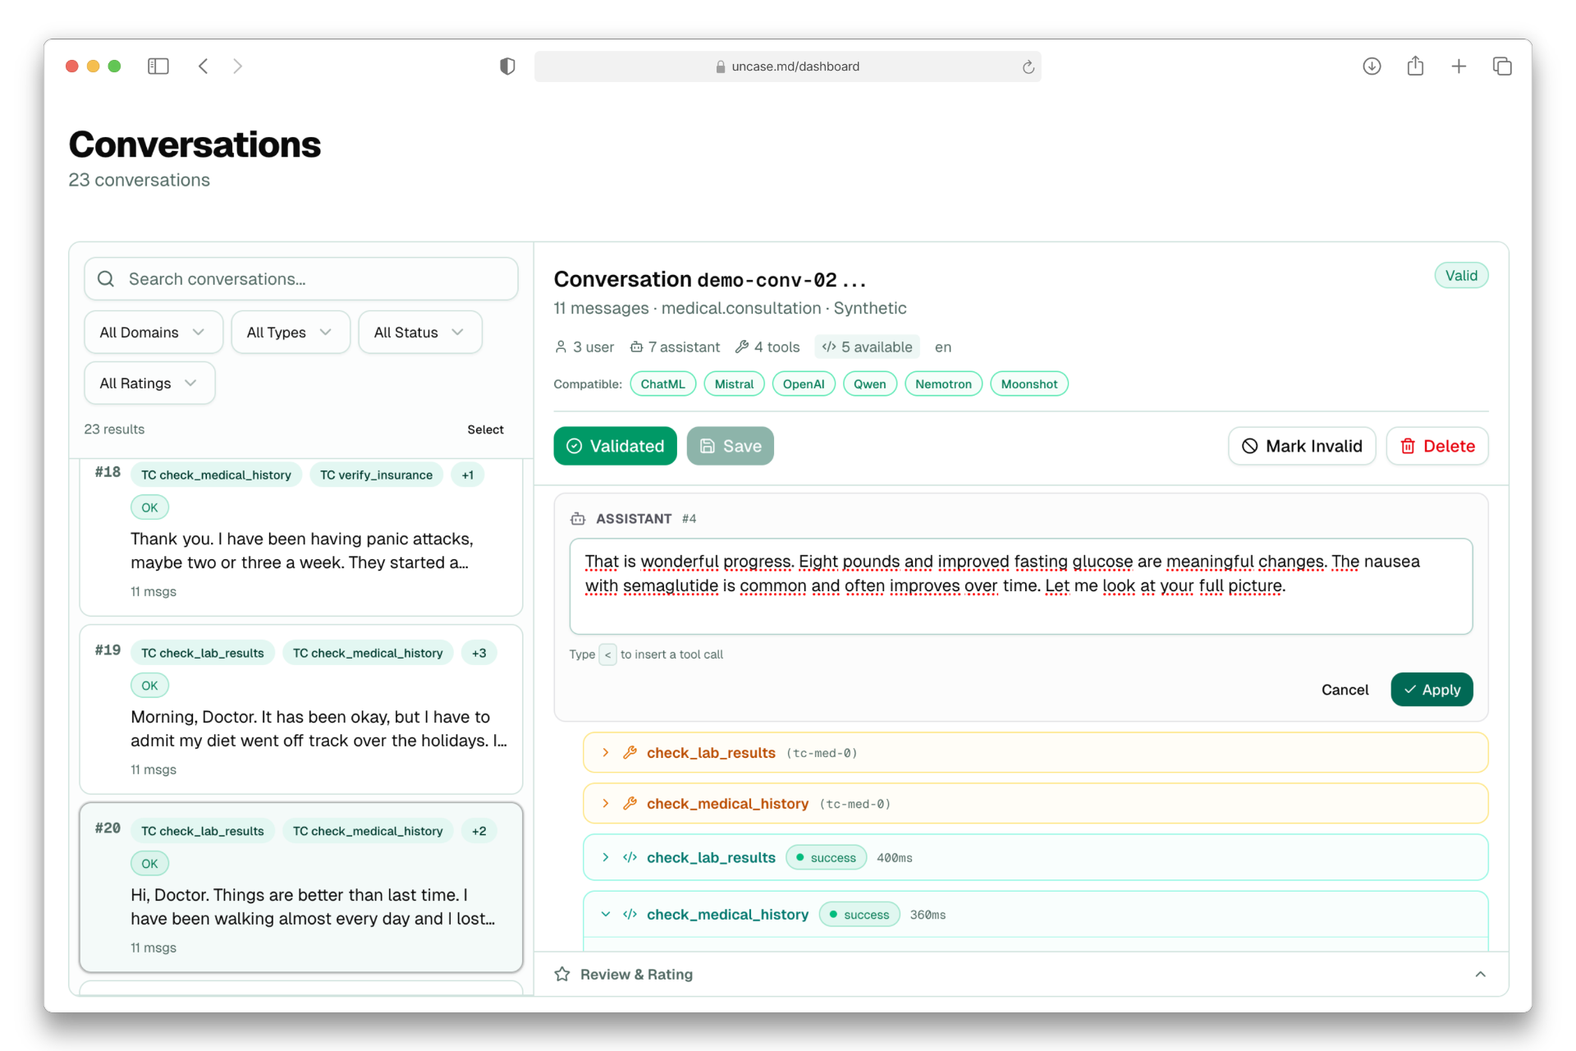Screen dimensions: 1576x1051
Task: Reload the page with the refresh icon
Action: click(x=1028, y=67)
